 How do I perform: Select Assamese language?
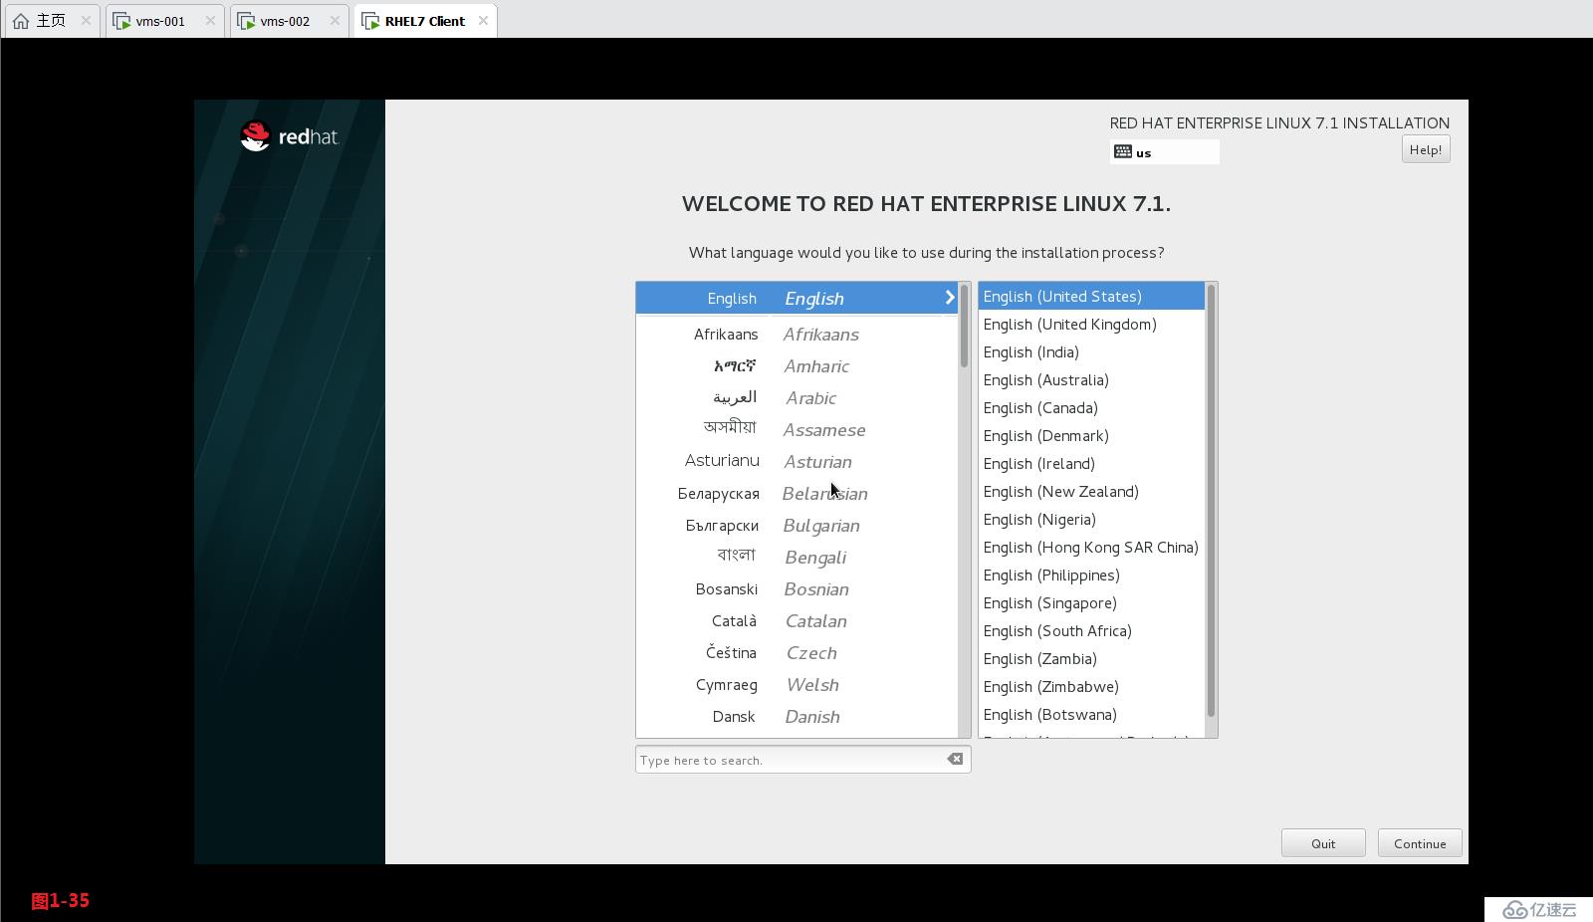coord(796,430)
